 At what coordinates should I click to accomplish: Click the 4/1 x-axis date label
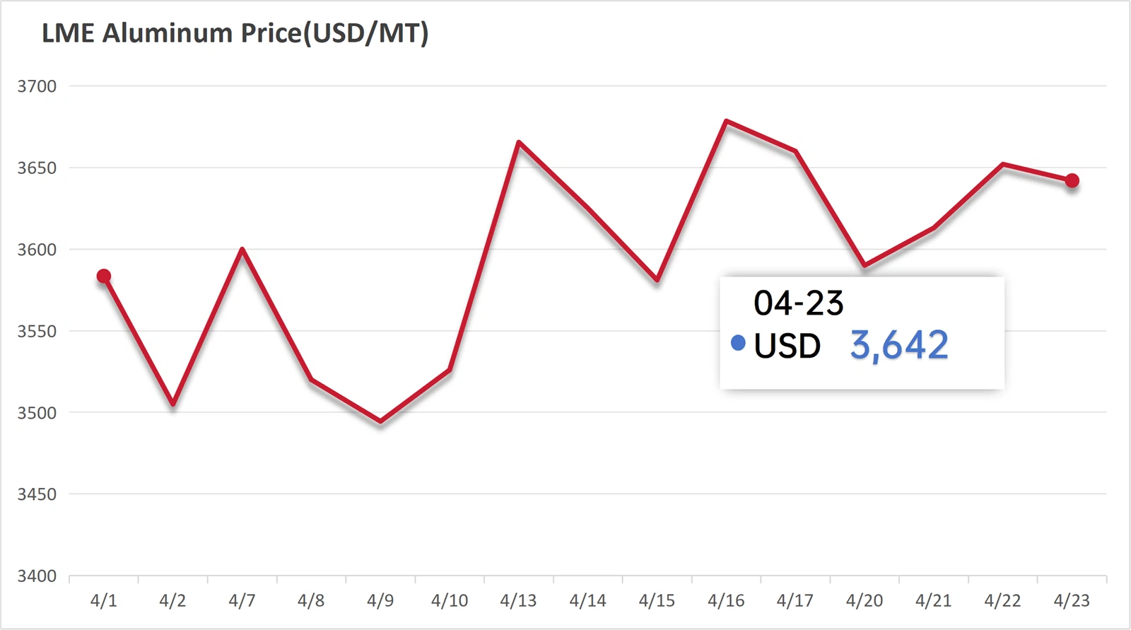click(104, 601)
